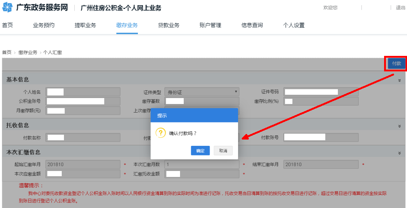Collapse the 本次汇缴信息 section
The height and width of the screenshot is (208, 407).
click(x=399, y=152)
